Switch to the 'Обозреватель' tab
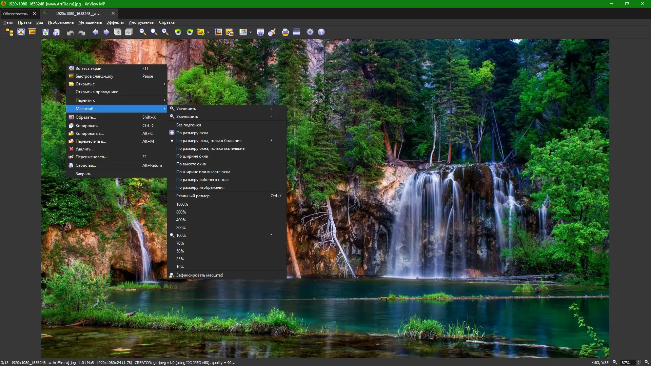Image resolution: width=651 pixels, height=366 pixels. pos(16,14)
